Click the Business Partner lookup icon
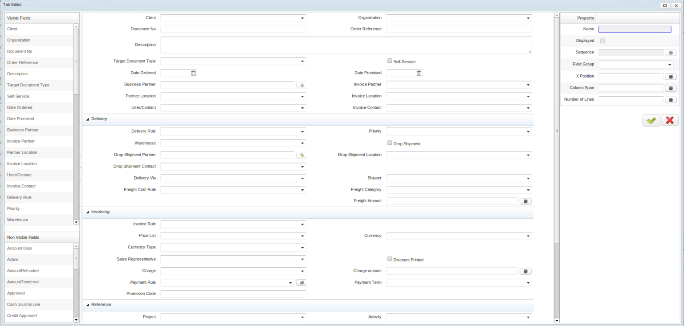 pos(301,85)
